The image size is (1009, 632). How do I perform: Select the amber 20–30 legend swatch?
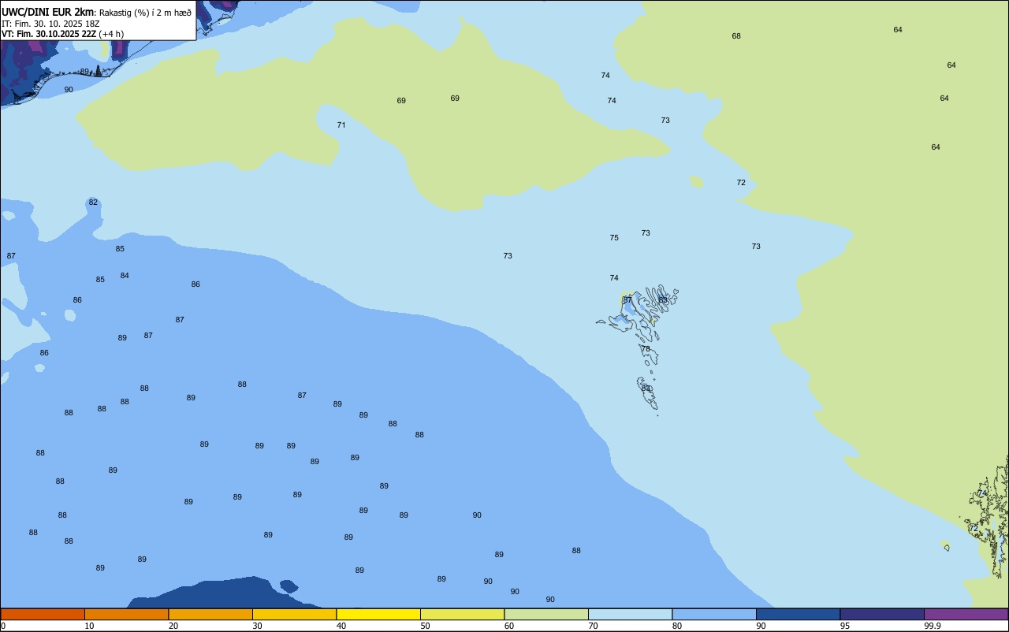(210, 614)
